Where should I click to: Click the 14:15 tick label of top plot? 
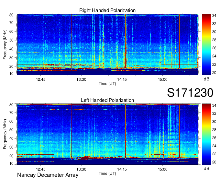[x=122, y=79]
